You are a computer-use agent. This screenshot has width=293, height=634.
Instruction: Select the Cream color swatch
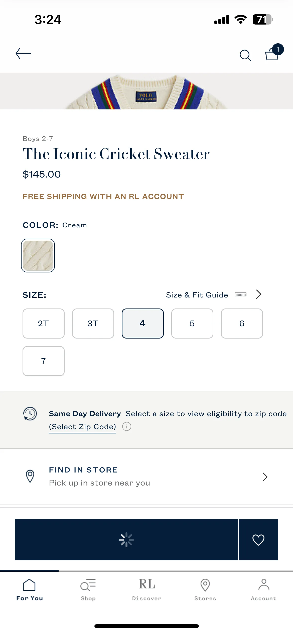pyautogui.click(x=38, y=255)
